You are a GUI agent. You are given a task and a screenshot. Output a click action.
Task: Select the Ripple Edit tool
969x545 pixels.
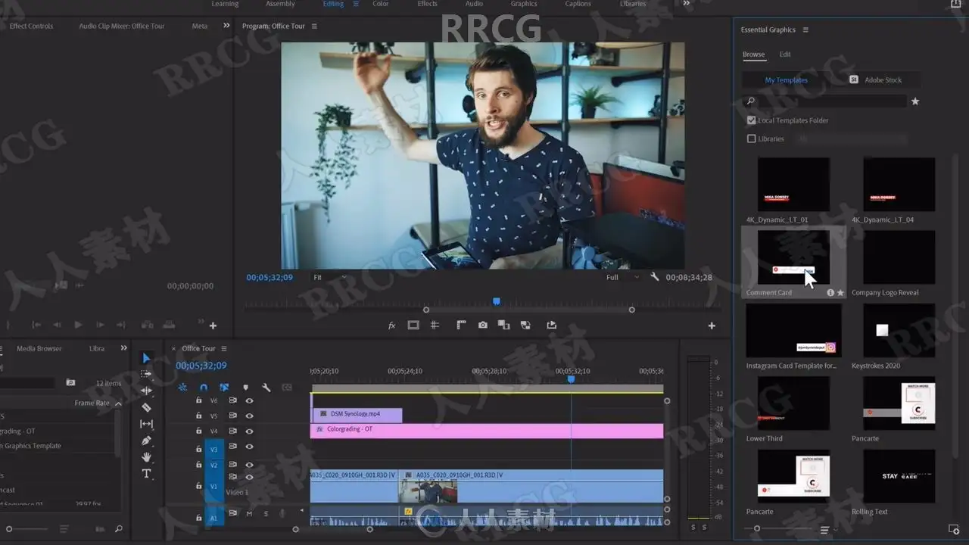(x=146, y=391)
